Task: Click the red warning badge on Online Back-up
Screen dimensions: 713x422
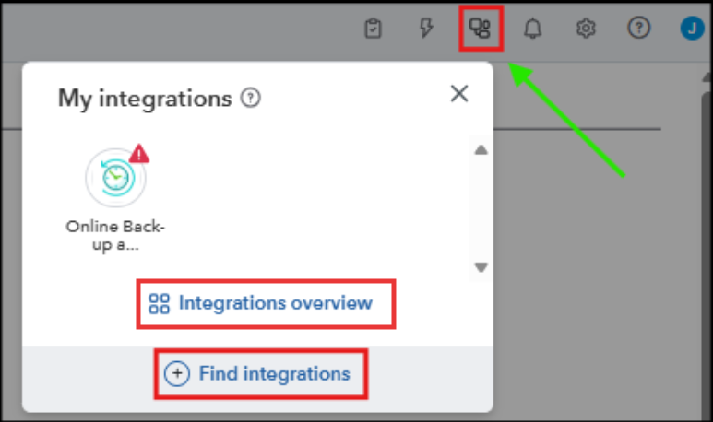Action: [139, 153]
